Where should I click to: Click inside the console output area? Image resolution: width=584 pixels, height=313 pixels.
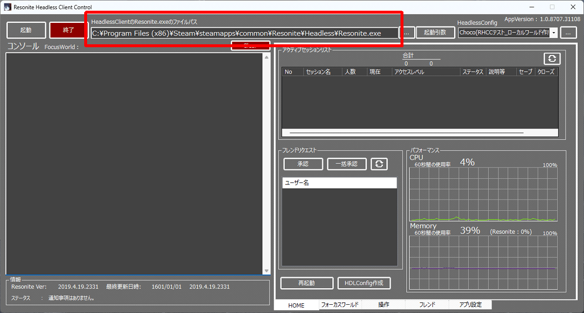point(134,164)
